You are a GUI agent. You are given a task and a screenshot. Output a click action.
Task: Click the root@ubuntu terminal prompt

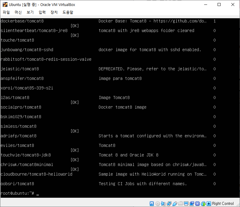click(17, 193)
